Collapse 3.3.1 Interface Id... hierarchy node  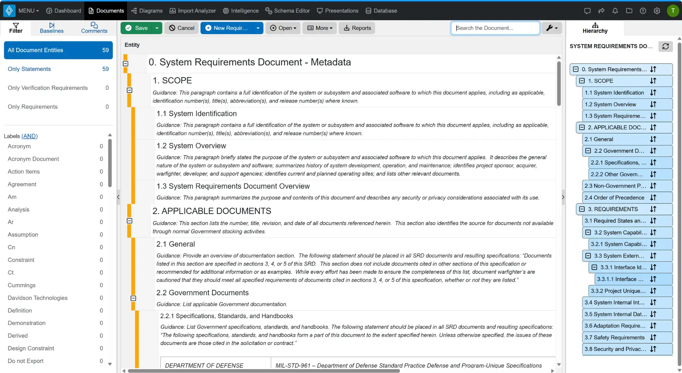tap(594, 267)
